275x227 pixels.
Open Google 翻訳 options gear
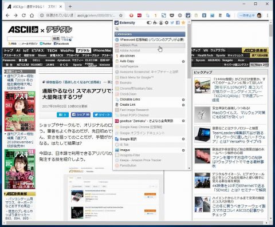click(x=183, y=139)
